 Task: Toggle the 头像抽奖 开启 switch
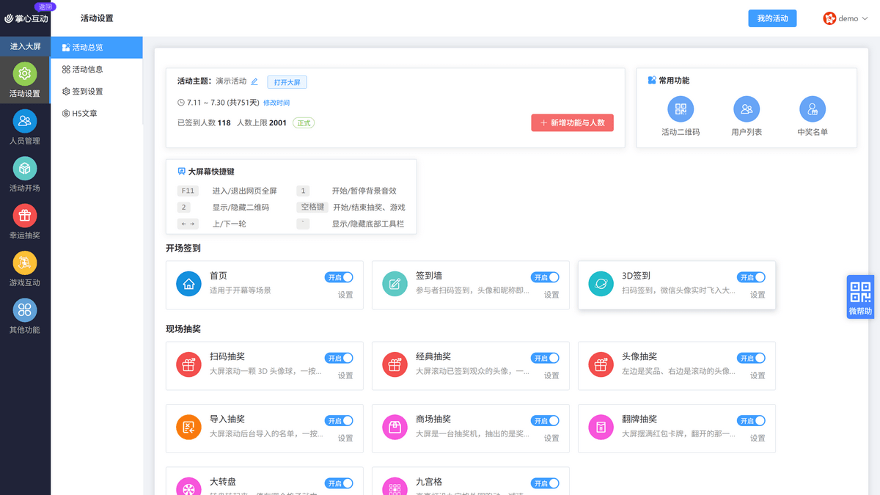tap(751, 358)
